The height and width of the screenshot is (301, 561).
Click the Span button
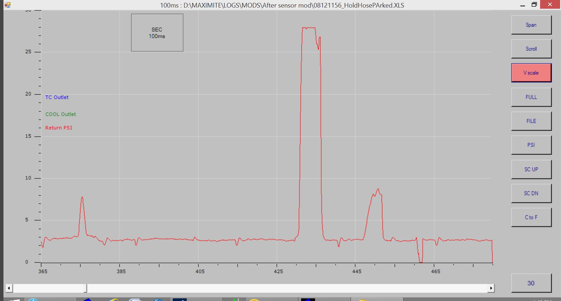531,25
